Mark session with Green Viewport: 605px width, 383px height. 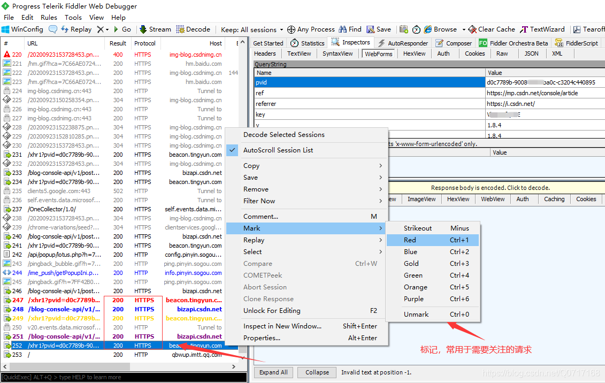click(433, 275)
